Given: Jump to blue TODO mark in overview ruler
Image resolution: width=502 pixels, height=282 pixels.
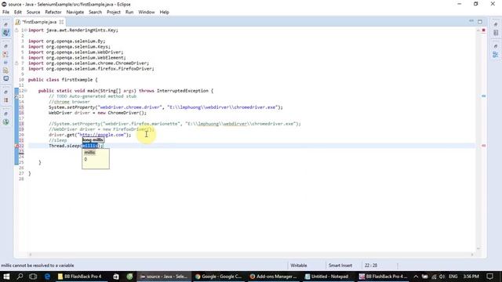Looking at the screenshot, I should pos(484,96).
